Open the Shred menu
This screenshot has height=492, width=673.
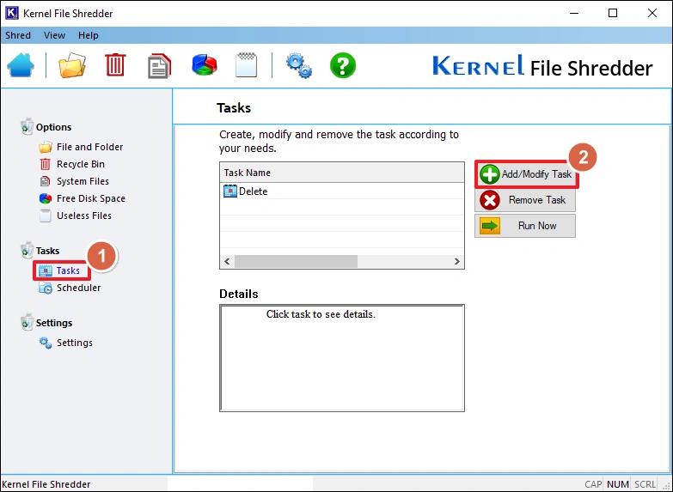[x=18, y=35]
